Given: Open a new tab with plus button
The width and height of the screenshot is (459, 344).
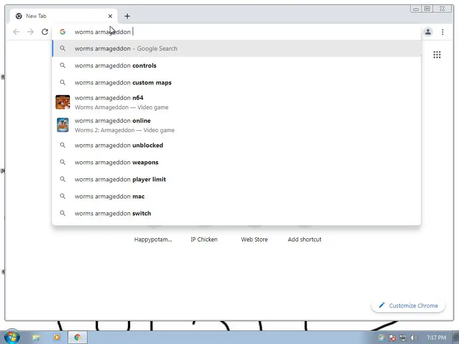Looking at the screenshot, I should tap(127, 16).
